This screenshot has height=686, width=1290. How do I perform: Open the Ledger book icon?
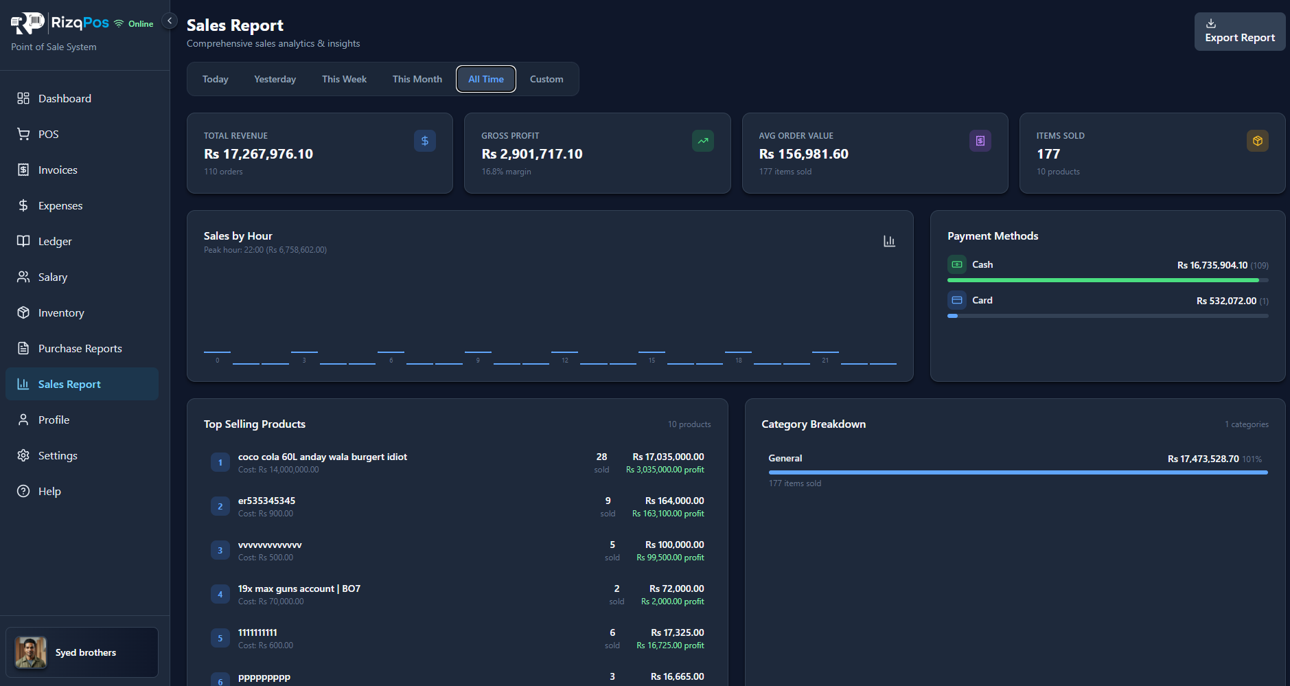(x=23, y=241)
